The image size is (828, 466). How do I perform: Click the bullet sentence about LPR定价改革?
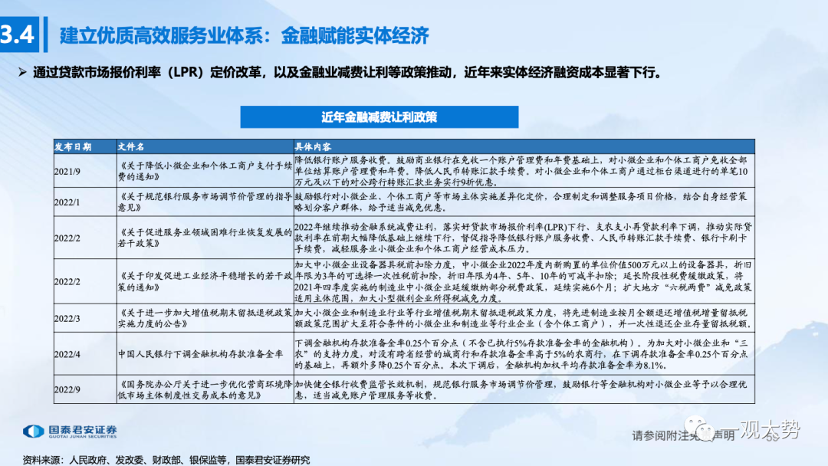347,72
